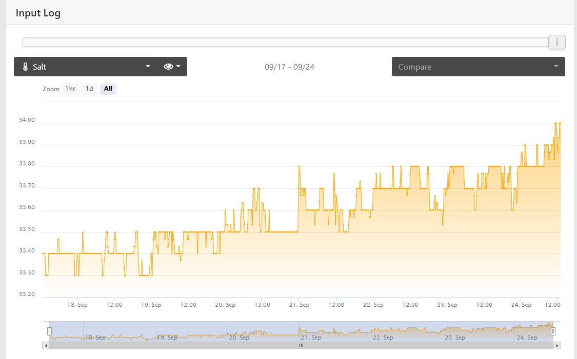Click the navigator scrollbar thumb grip
Image resolution: width=577 pixels, height=359 pixels.
pos(302,345)
